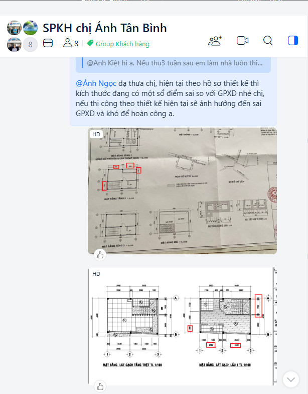Like the floor plan drawing message

point(100,386)
